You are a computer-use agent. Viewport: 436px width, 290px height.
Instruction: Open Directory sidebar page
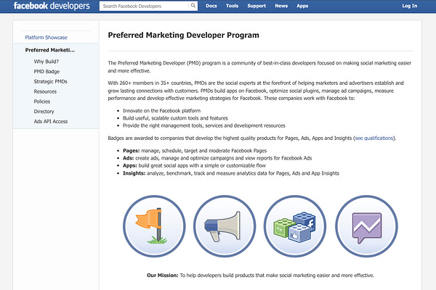click(44, 112)
